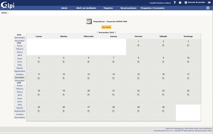Select Abril 2020 in sidebar

click(x=20, y=95)
